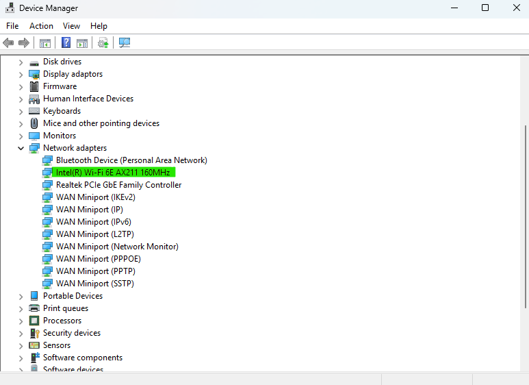Select WAN Miniport (IKEv2)
This screenshot has width=529, height=385.
[x=96, y=197]
